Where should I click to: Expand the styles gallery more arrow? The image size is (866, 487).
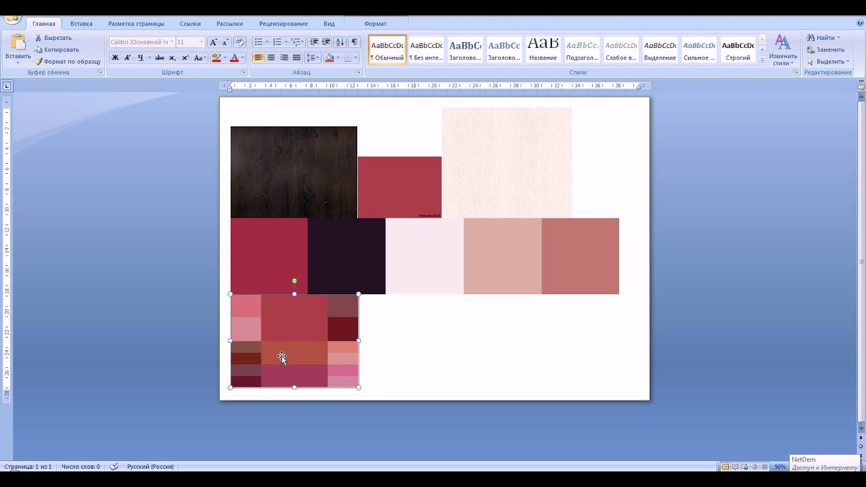coord(762,60)
